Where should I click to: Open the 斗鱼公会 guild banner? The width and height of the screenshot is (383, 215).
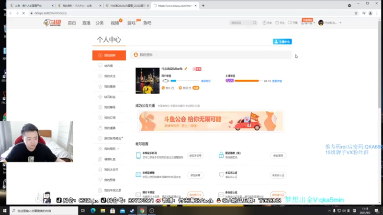point(211,121)
